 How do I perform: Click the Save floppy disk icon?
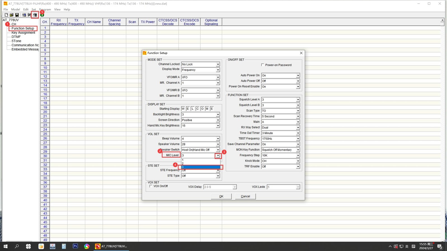tap(17, 15)
